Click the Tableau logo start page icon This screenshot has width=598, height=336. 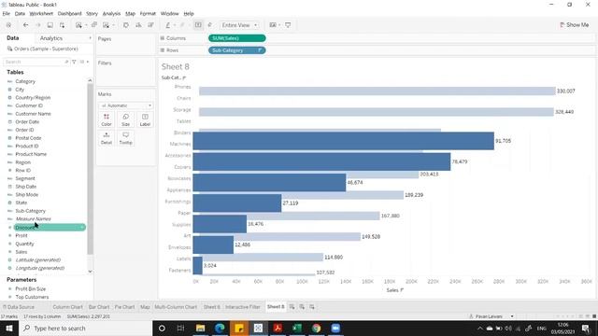[8, 25]
